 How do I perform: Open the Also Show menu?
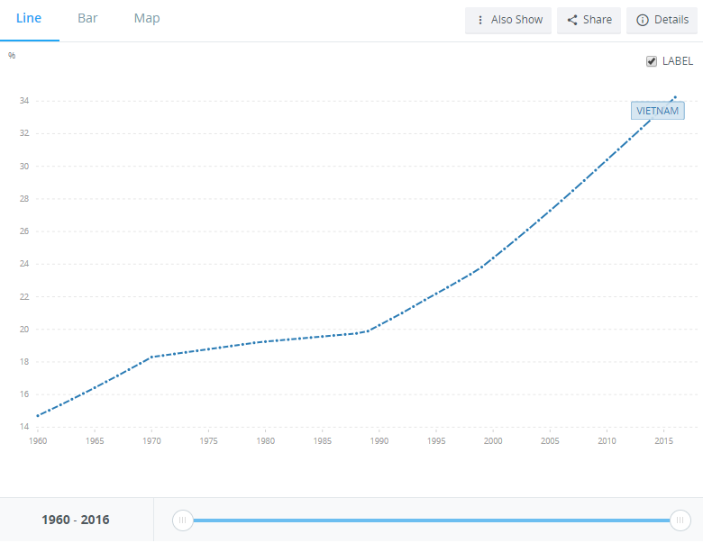click(x=508, y=20)
